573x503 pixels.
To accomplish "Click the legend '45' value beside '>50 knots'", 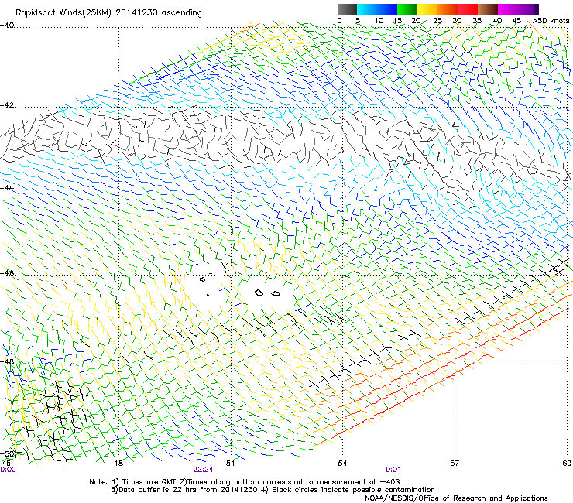I will click(x=516, y=20).
